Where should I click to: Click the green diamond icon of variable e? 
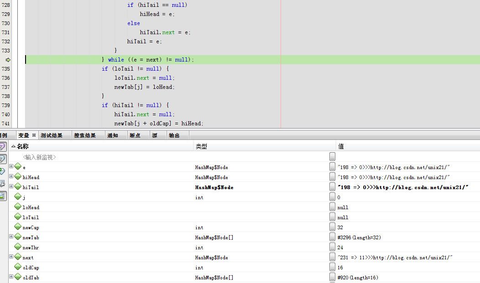(x=18, y=166)
